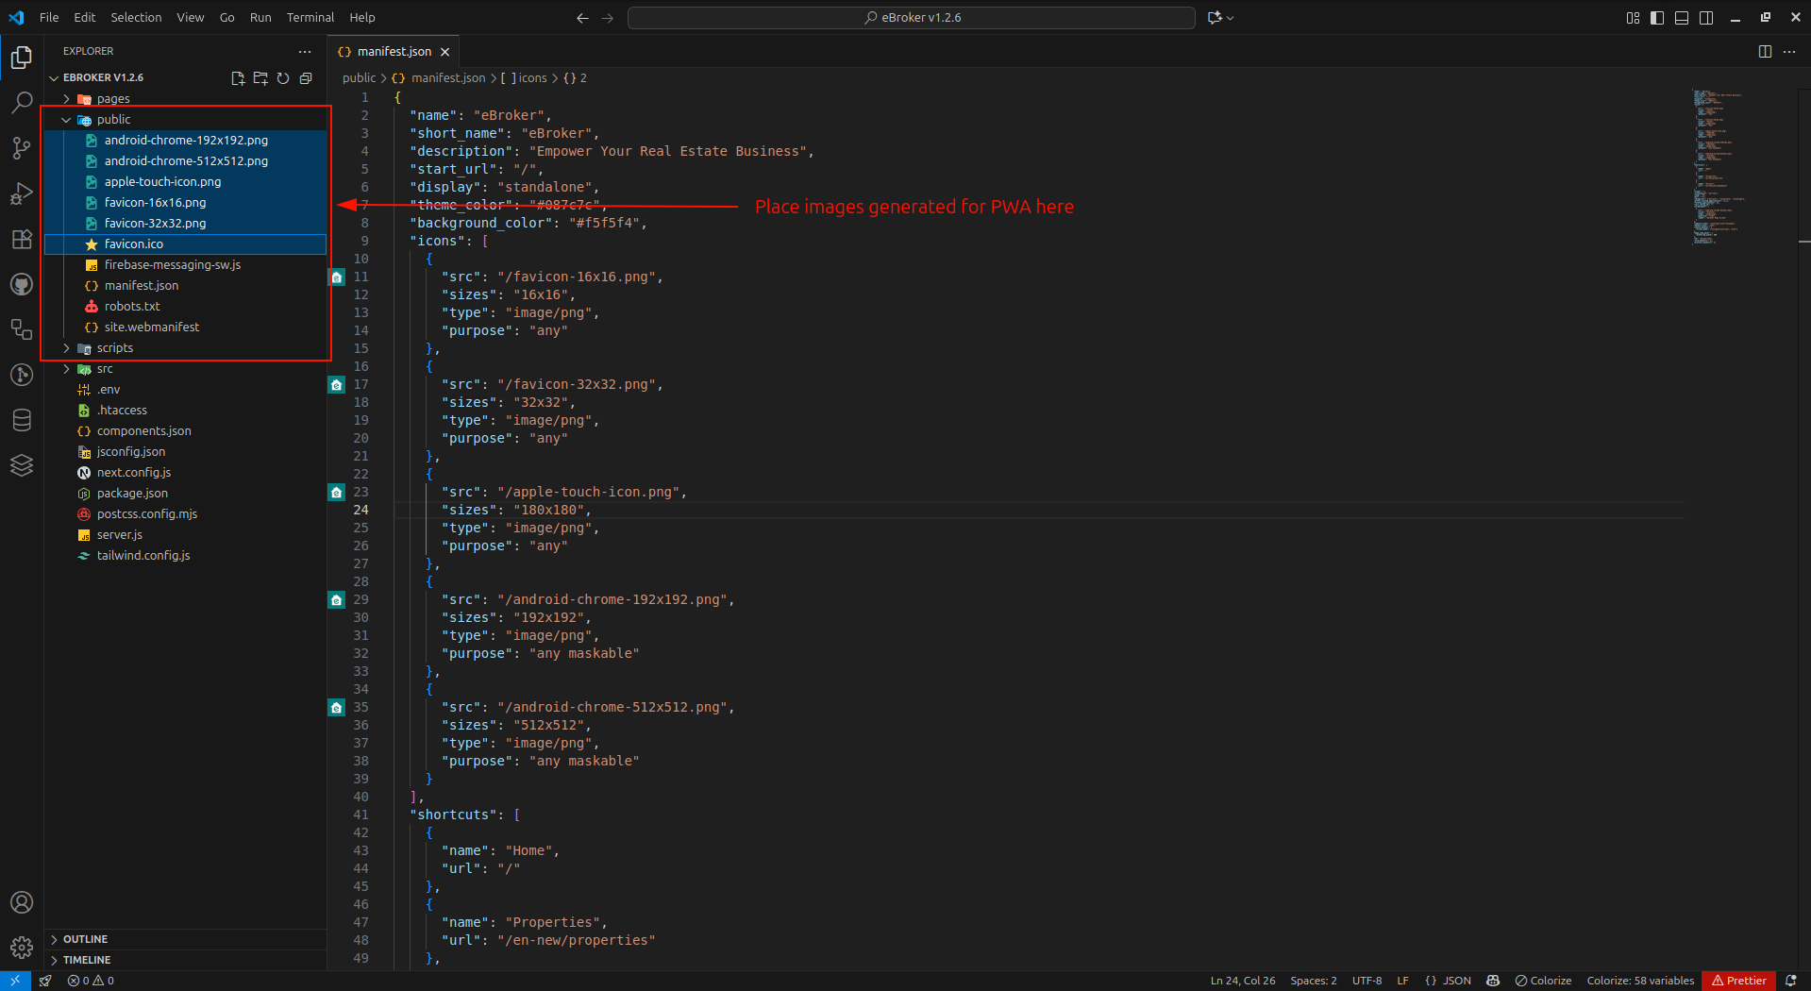Expand the src folder
Screen dimensions: 1811x991
(104, 369)
